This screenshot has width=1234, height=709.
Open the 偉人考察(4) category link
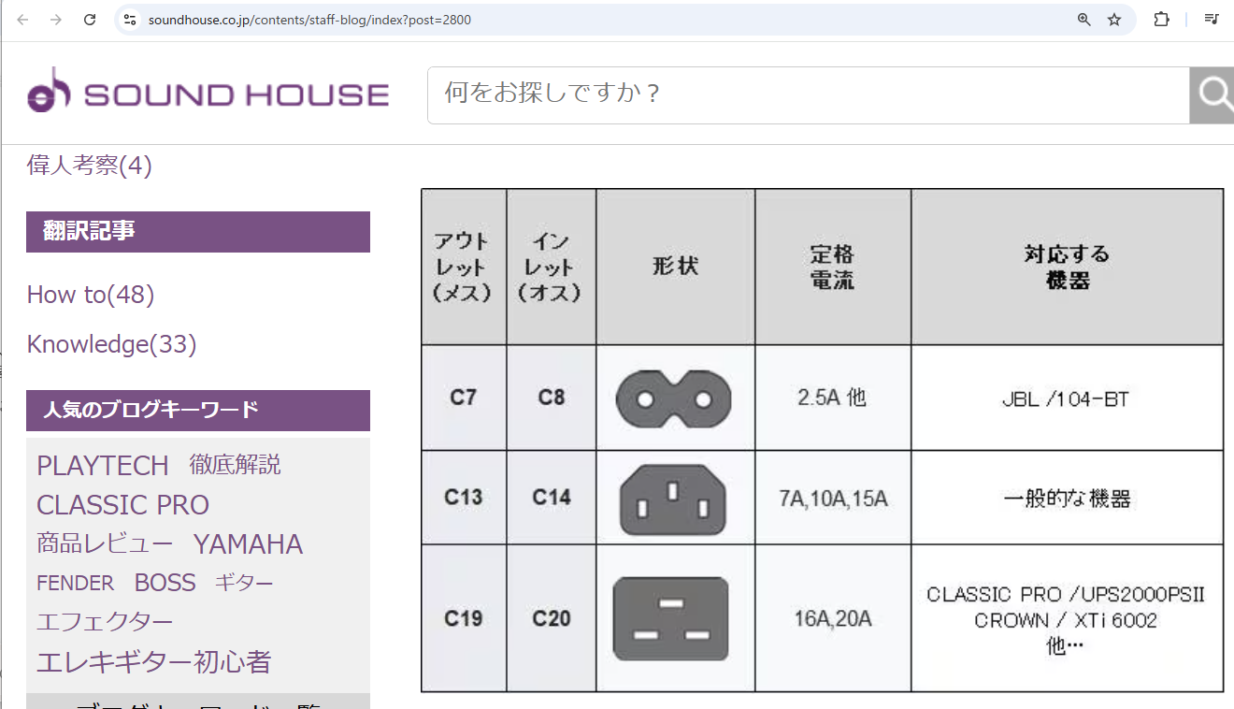89,166
